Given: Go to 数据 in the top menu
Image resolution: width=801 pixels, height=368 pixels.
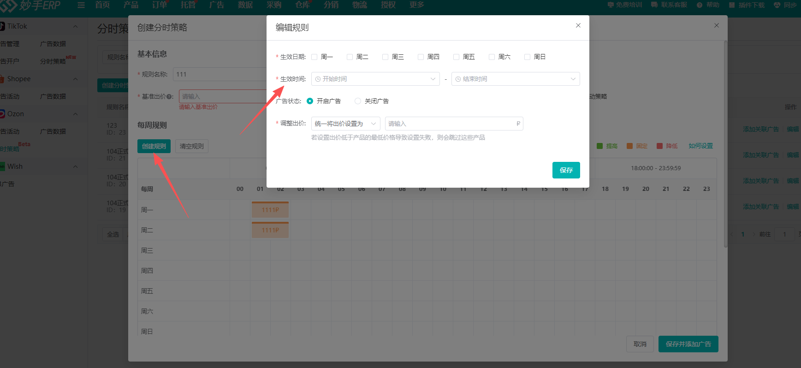Looking at the screenshot, I should tap(245, 5).
